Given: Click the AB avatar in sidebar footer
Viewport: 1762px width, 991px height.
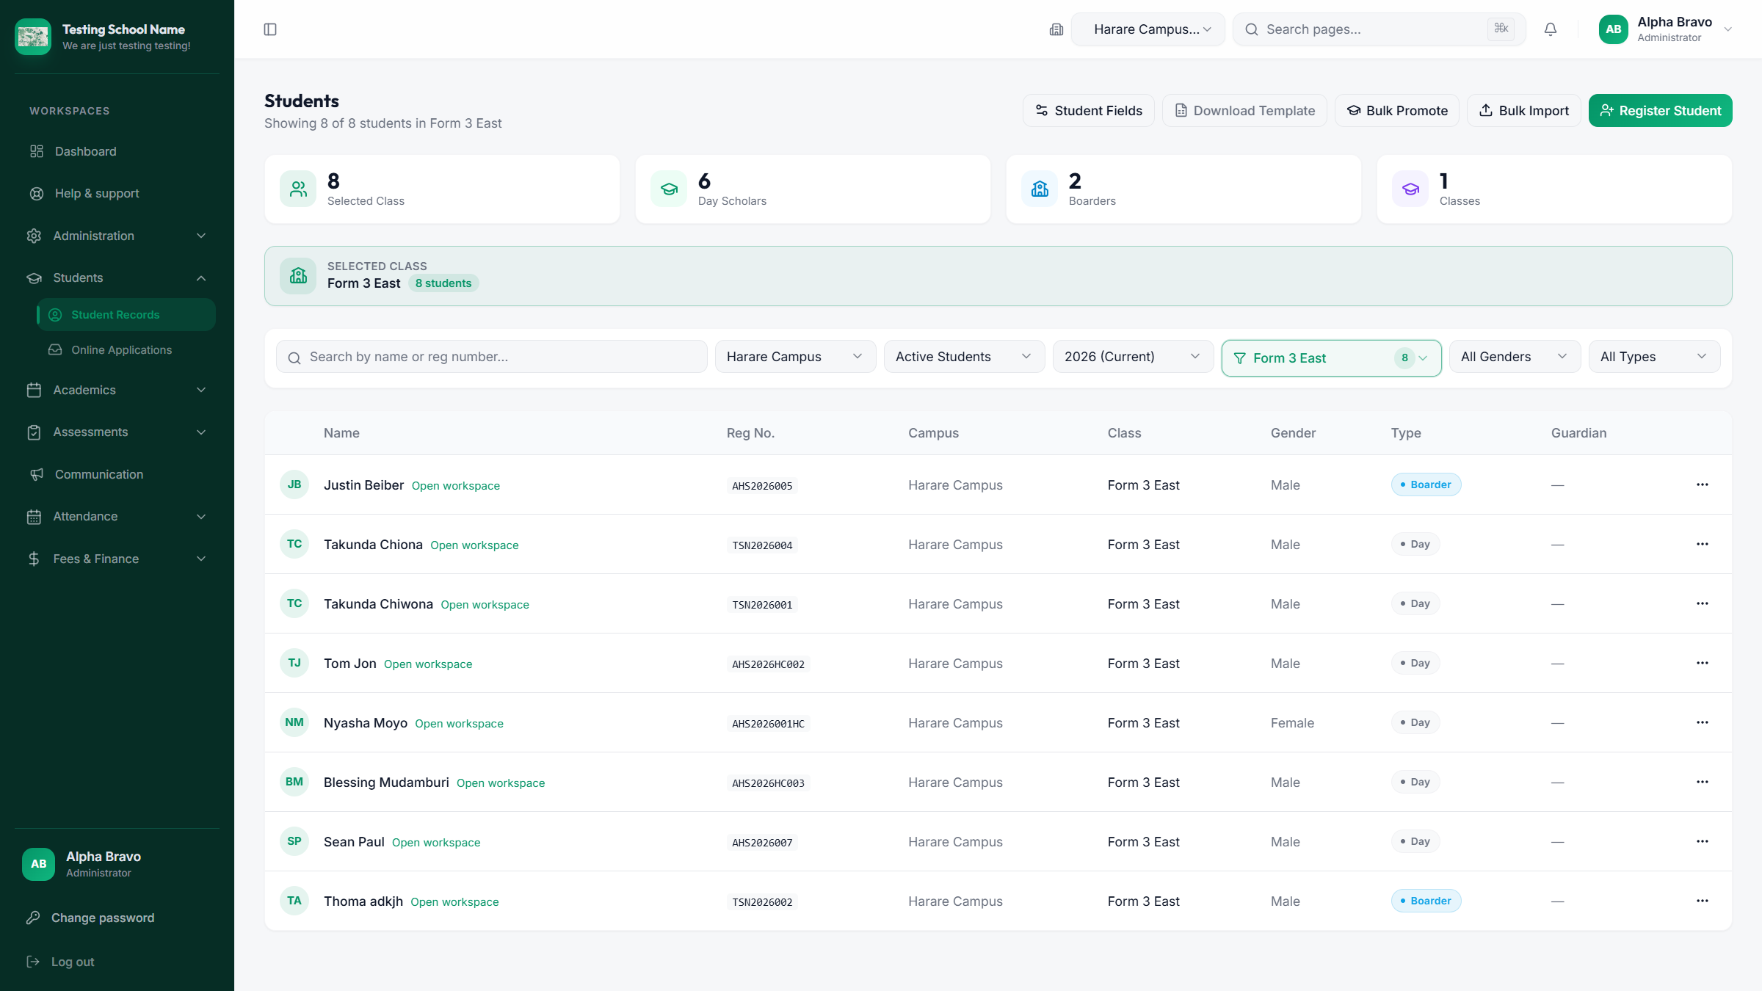Looking at the screenshot, I should tap(38, 864).
